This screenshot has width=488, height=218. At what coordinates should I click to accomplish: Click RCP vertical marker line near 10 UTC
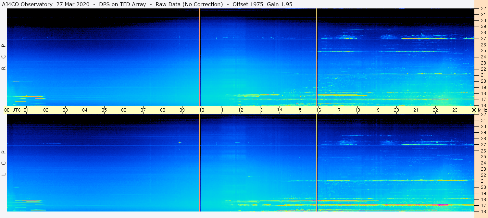(x=200, y=57)
